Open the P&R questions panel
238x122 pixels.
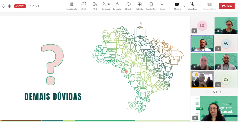[x=95, y=6]
